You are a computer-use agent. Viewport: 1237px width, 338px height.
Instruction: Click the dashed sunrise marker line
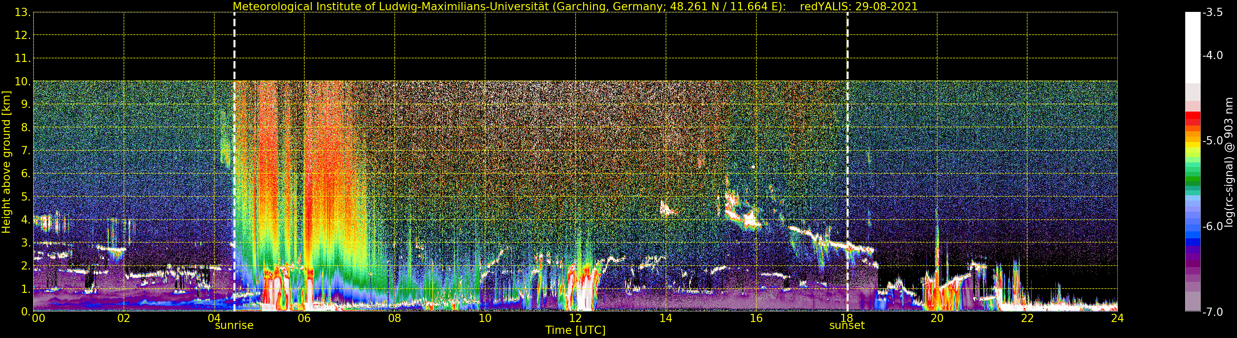click(234, 162)
